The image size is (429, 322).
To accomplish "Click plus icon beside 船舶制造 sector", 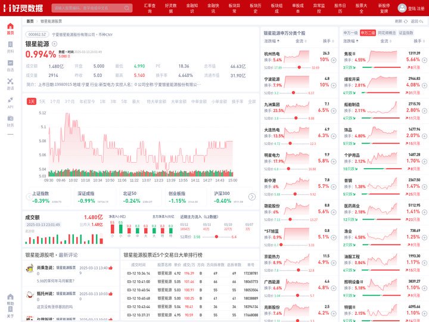I will coord(424,111).
